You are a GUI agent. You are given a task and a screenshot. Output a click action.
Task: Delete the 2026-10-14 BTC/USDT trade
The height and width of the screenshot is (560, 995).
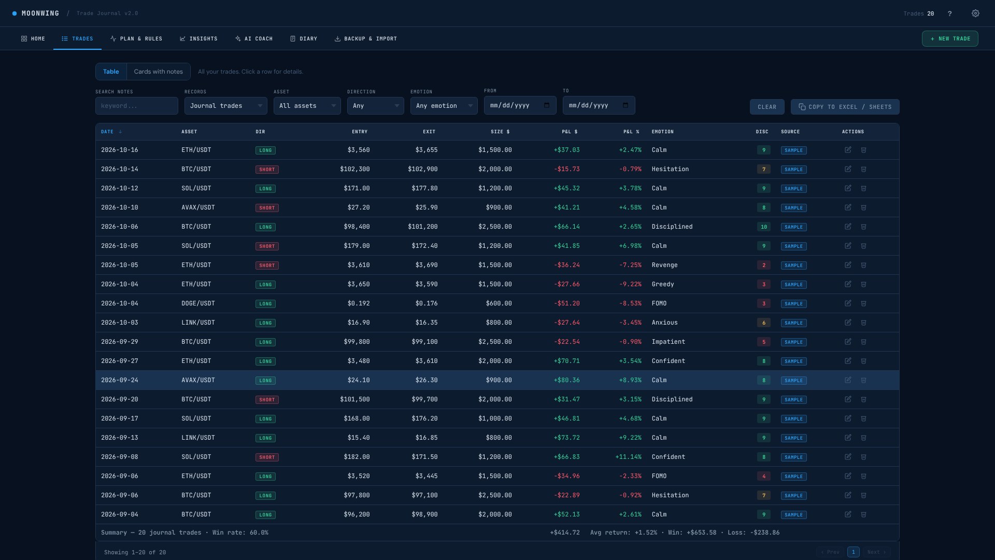(863, 169)
